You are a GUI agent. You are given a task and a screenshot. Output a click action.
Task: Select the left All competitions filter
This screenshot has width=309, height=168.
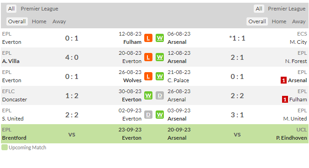pos(11,9)
